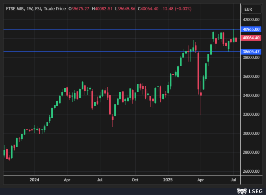Click the 2025 label on time axis

[x=168, y=180]
